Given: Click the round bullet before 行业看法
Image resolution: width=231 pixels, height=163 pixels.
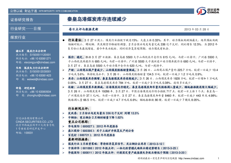Looking at the screenshot, I should click(63, 40).
